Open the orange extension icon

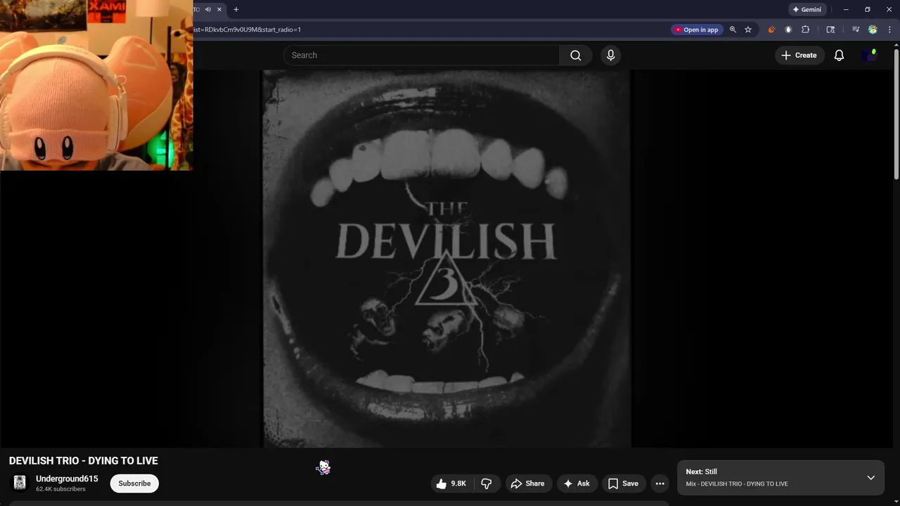(x=771, y=30)
